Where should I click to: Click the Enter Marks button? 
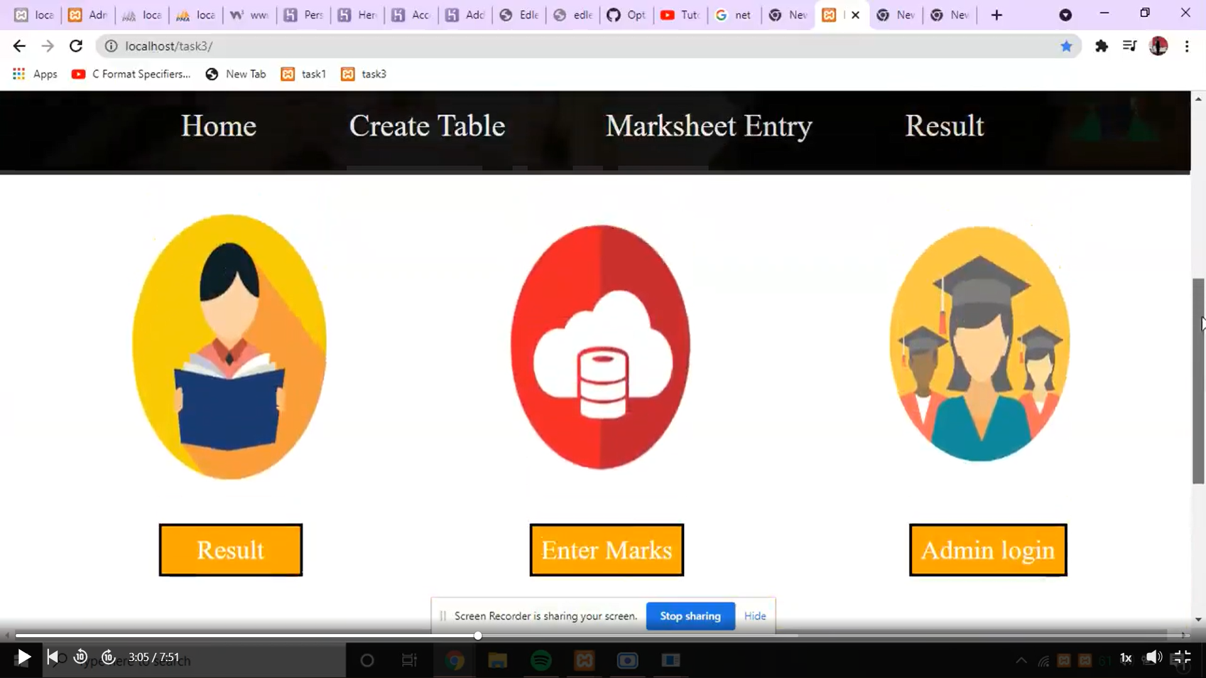click(607, 550)
